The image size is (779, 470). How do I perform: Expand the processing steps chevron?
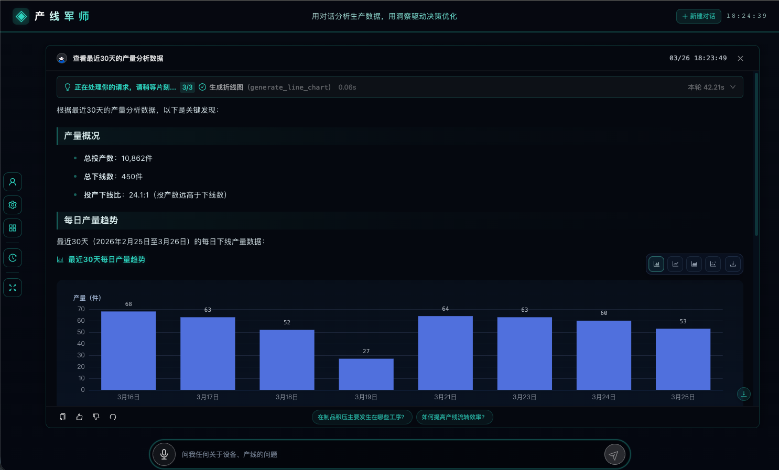[x=733, y=87]
